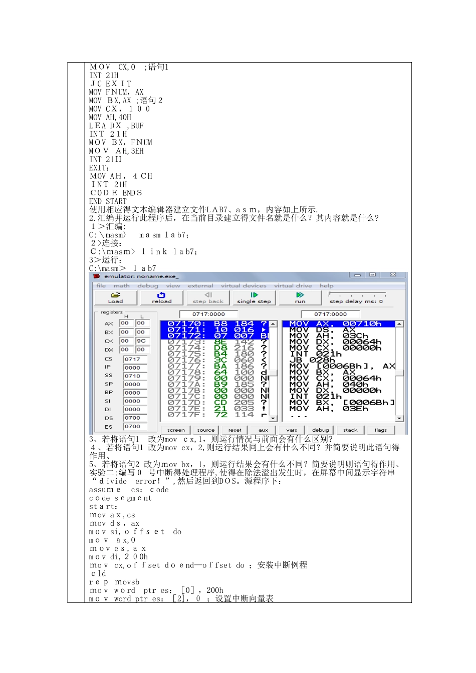The height and width of the screenshot is (673, 476).
Task: Click the AX high byte field
Action: click(126, 323)
